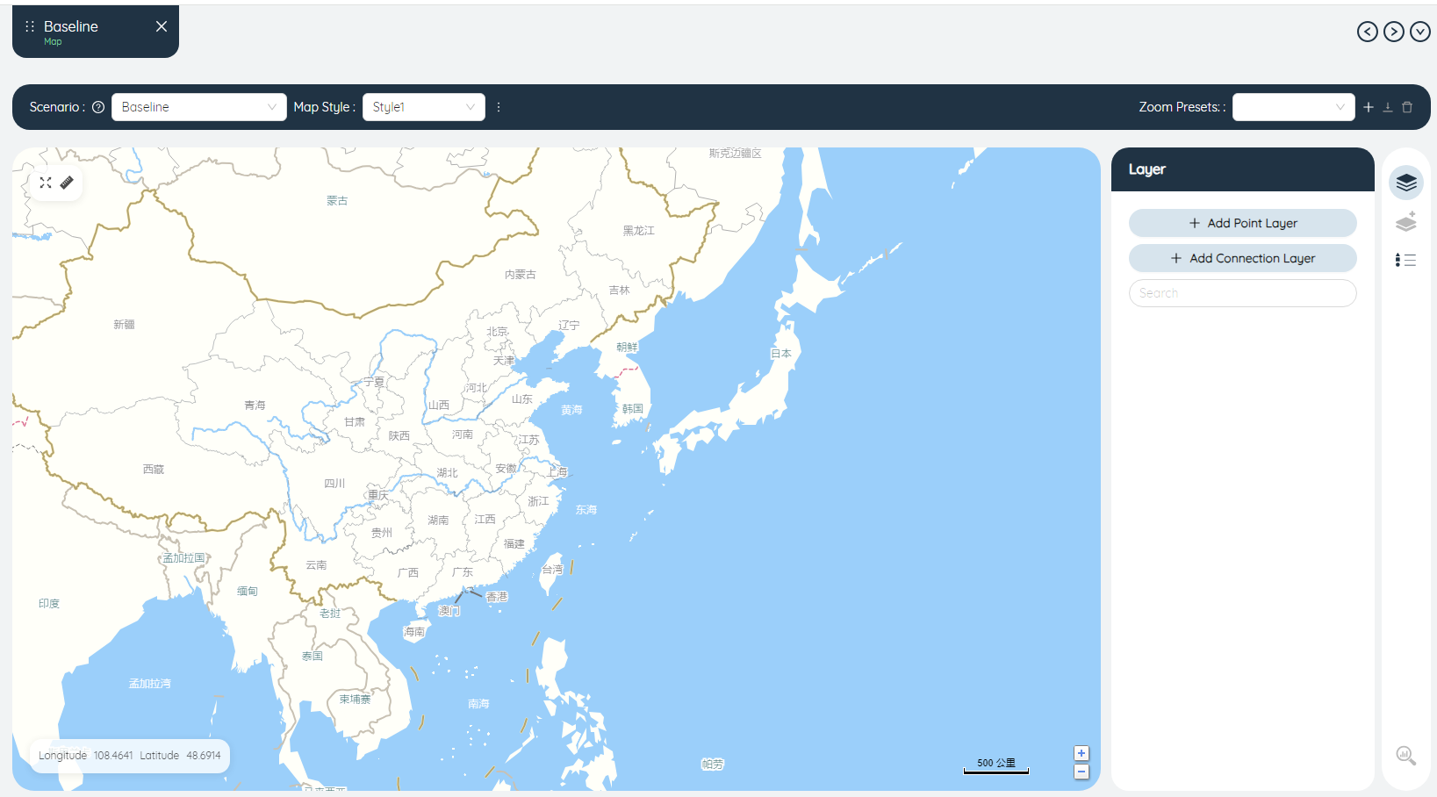
Task: Click the 日本 label on the map
Action: pyautogui.click(x=781, y=354)
